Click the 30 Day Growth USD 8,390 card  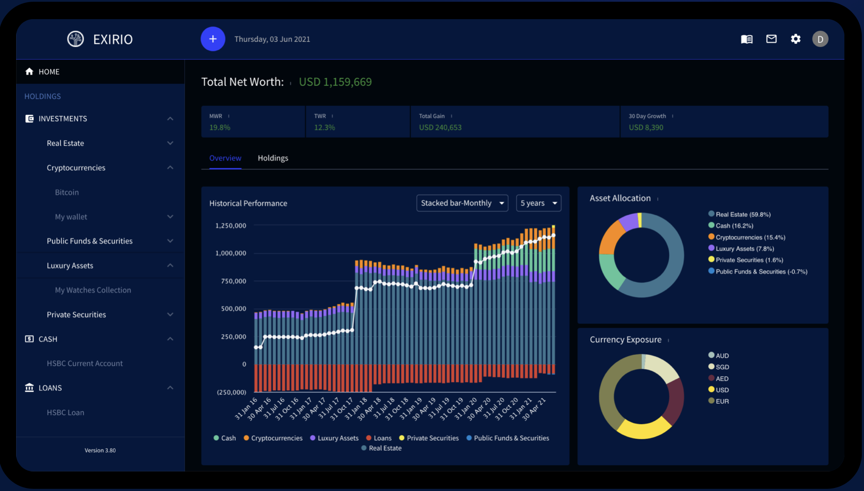[724, 122]
